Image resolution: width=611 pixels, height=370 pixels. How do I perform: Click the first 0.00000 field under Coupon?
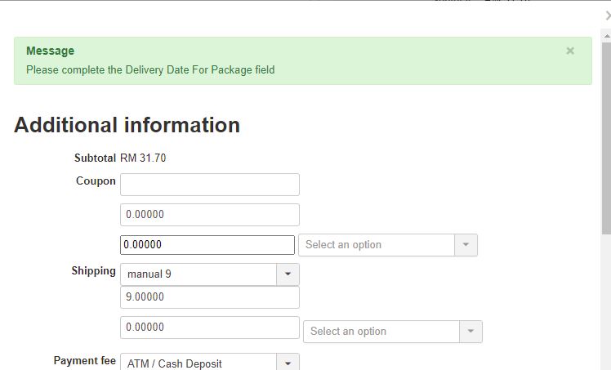click(209, 215)
